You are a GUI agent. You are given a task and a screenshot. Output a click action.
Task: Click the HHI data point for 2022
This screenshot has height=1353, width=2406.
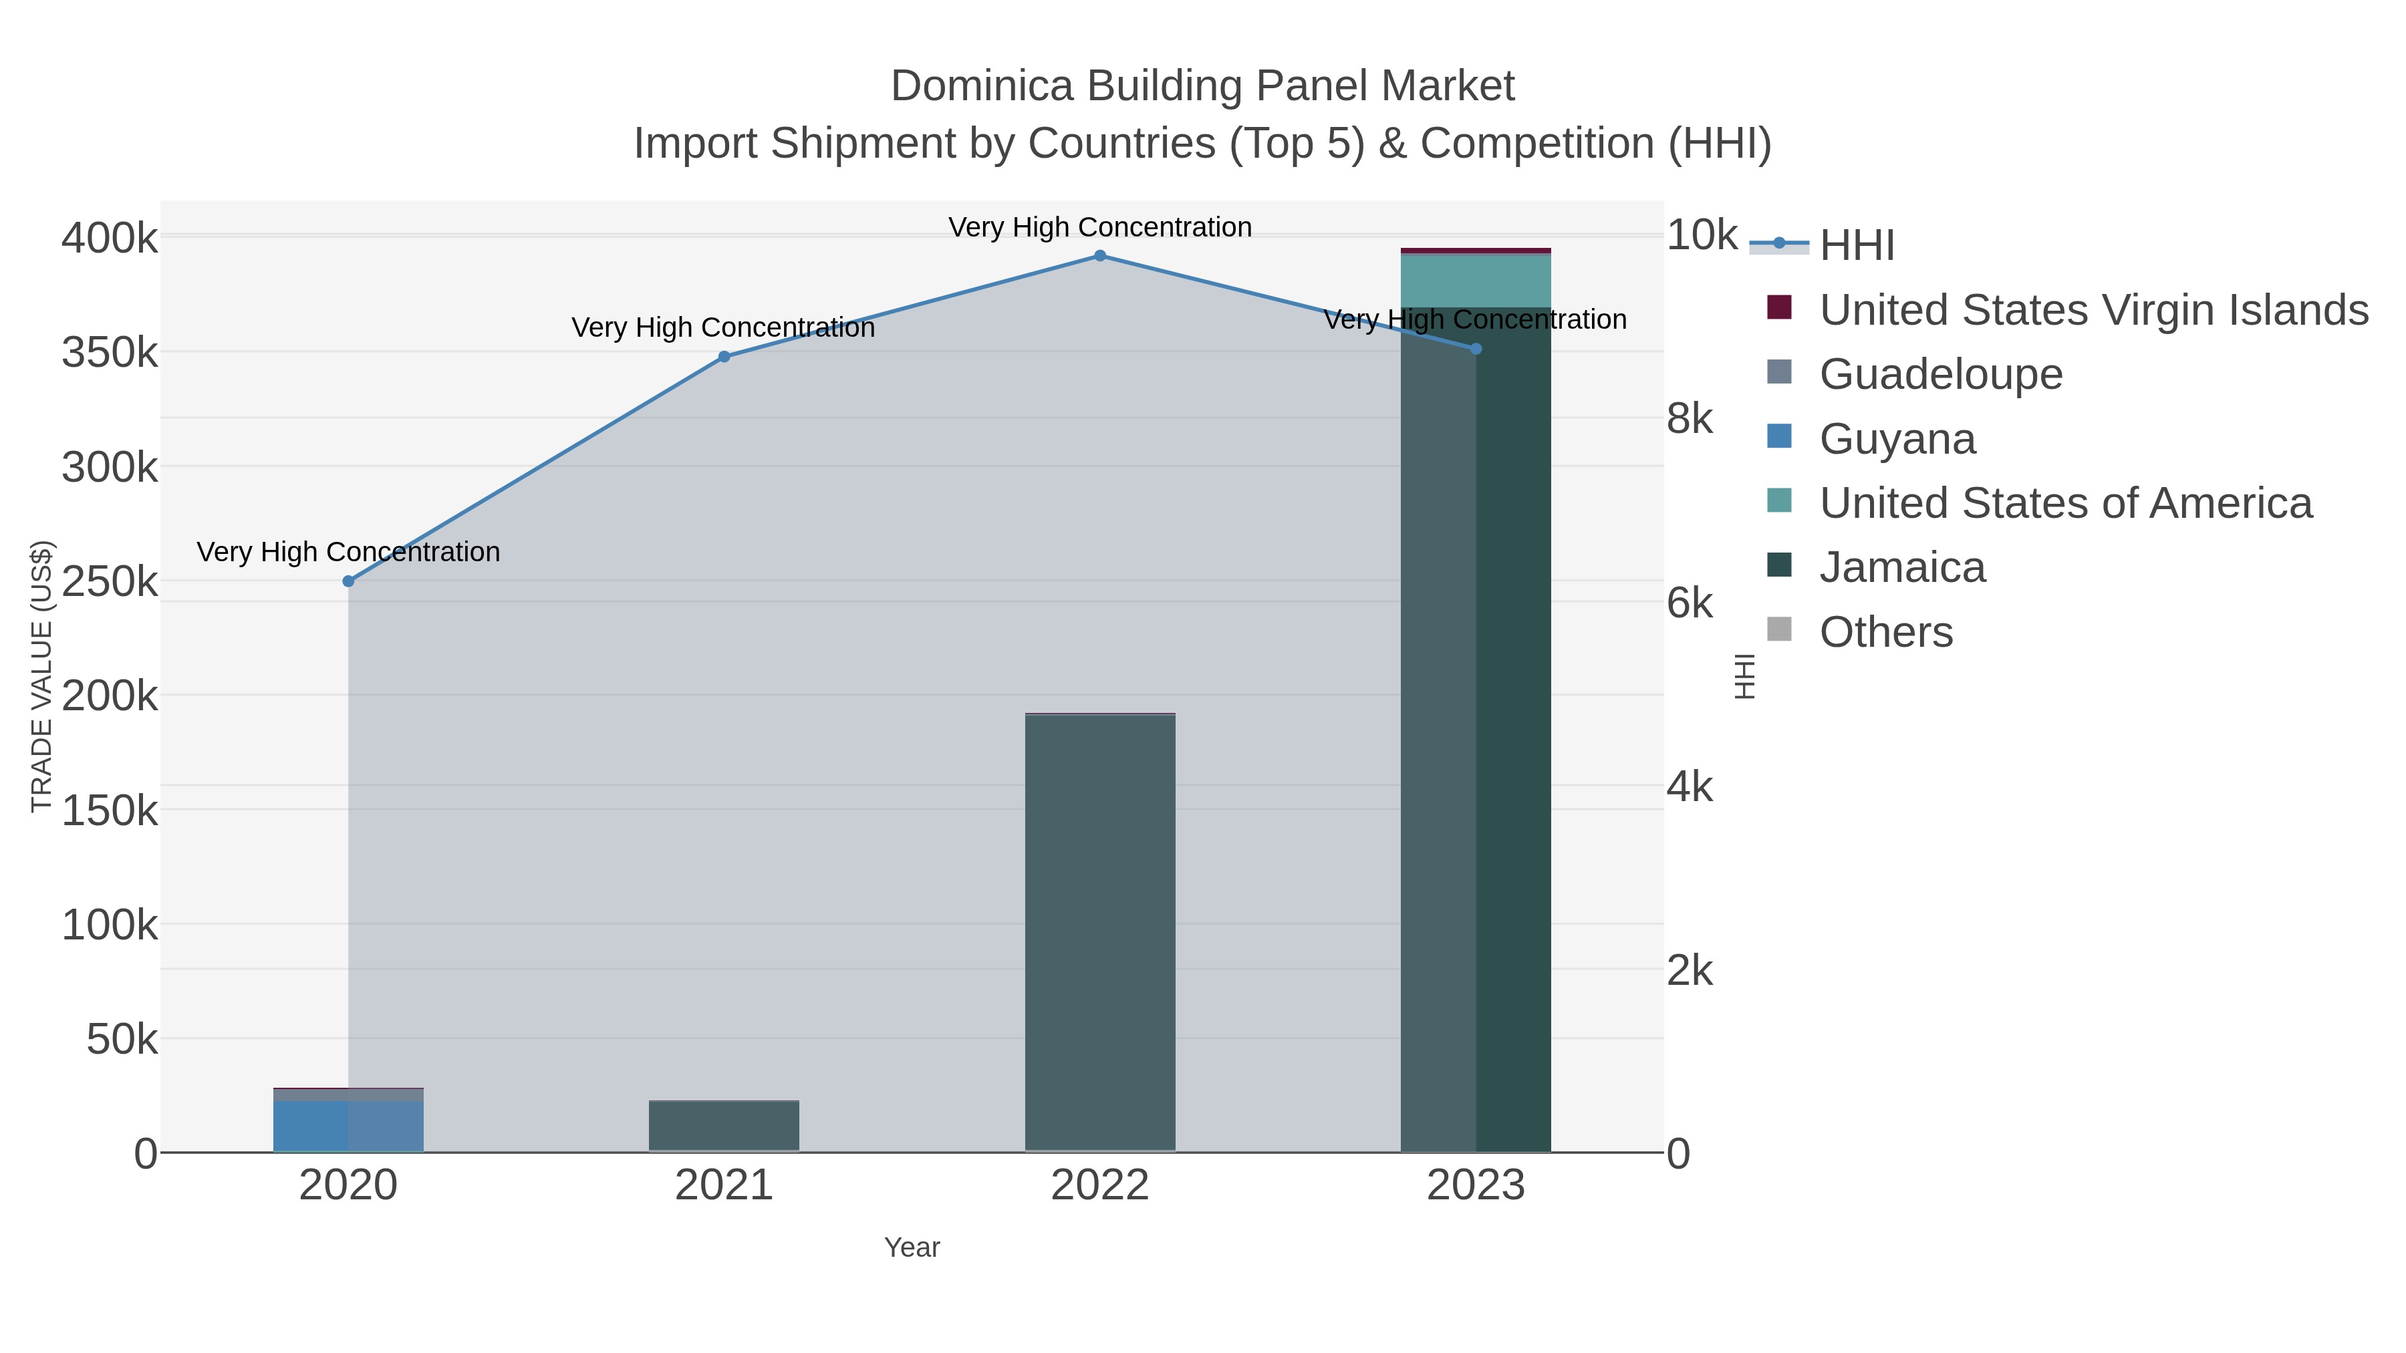[1100, 256]
